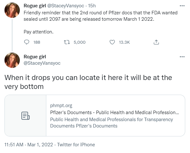Screen dimensions: 190x153
Task: Click the retweet icon on first tweet
Action: 67,42
